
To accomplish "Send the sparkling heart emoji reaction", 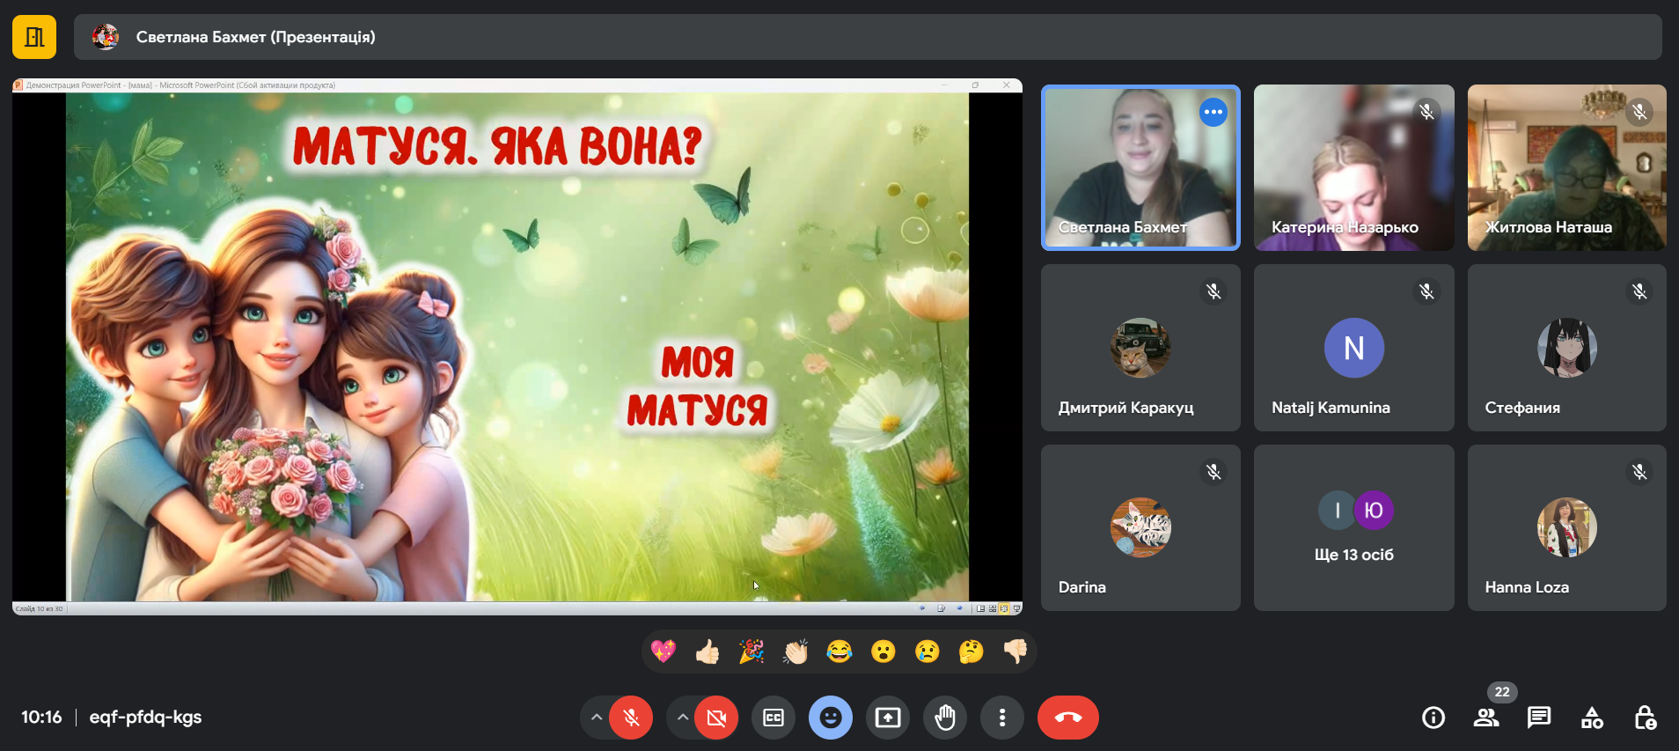I will (664, 652).
